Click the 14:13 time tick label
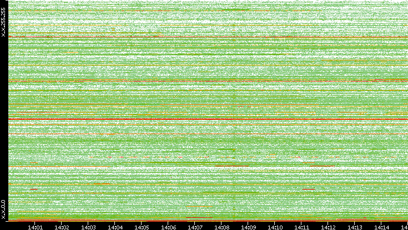 click(355, 227)
